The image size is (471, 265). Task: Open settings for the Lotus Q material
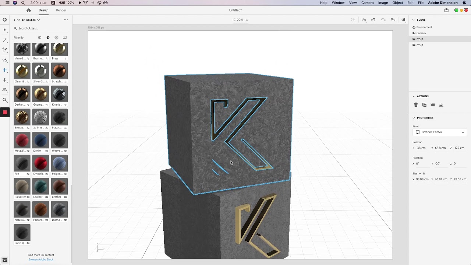click(x=28, y=243)
